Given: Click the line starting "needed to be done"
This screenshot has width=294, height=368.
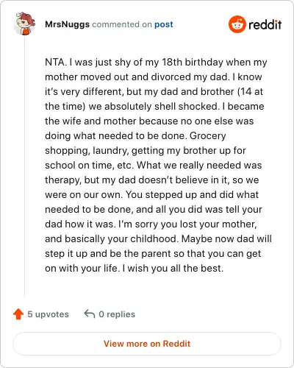Looking at the screenshot, I should tap(154, 210).
